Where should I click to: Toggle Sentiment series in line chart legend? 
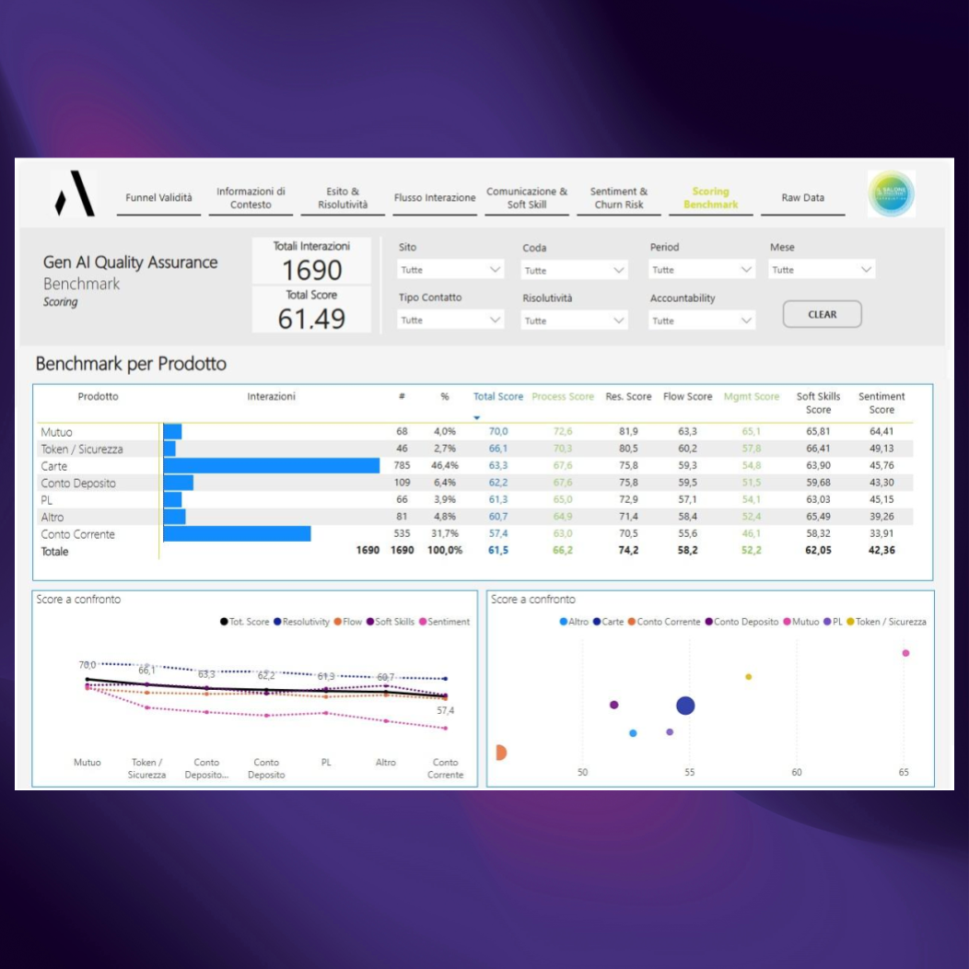(448, 622)
